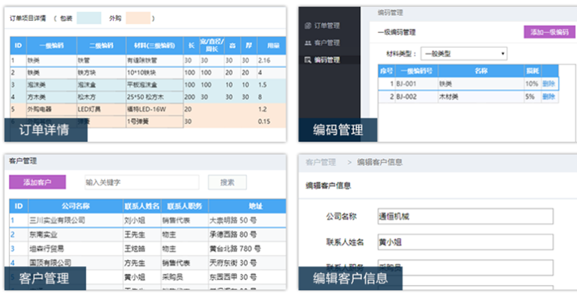577x297 pixels.
Task: Click the 客户管理 breadcrumb link
Action: coord(320,162)
